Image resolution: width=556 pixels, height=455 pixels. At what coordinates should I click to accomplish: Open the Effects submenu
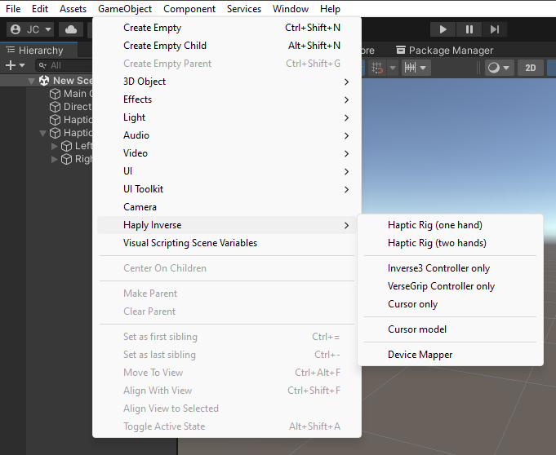[x=227, y=99]
